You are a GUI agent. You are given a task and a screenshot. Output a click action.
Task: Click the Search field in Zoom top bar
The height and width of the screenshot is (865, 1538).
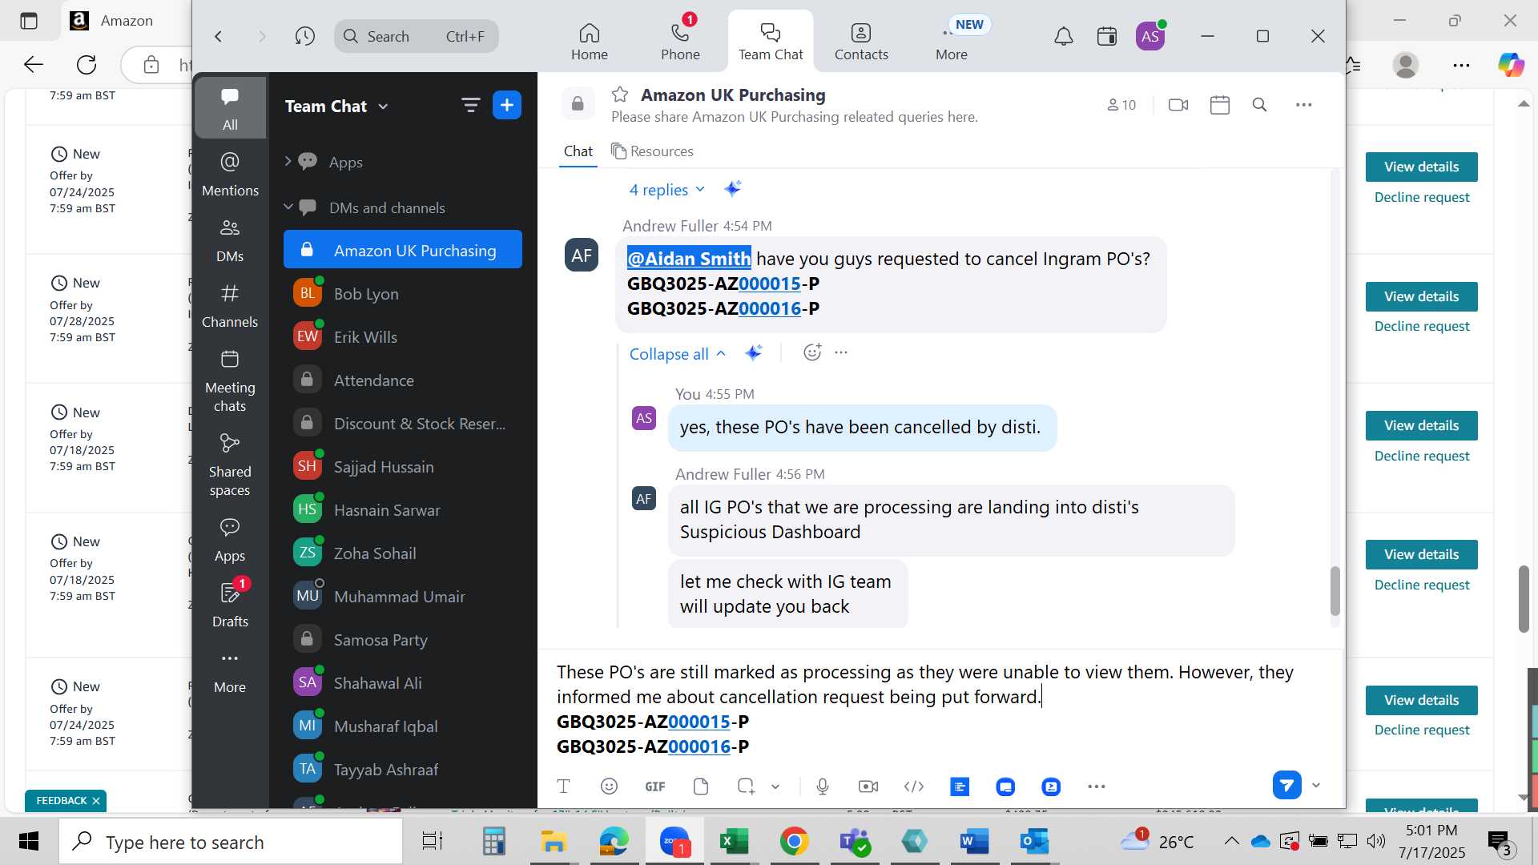click(x=417, y=36)
